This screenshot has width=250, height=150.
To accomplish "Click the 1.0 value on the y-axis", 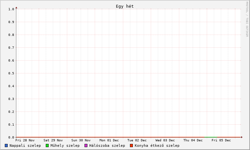I will [11, 9].
